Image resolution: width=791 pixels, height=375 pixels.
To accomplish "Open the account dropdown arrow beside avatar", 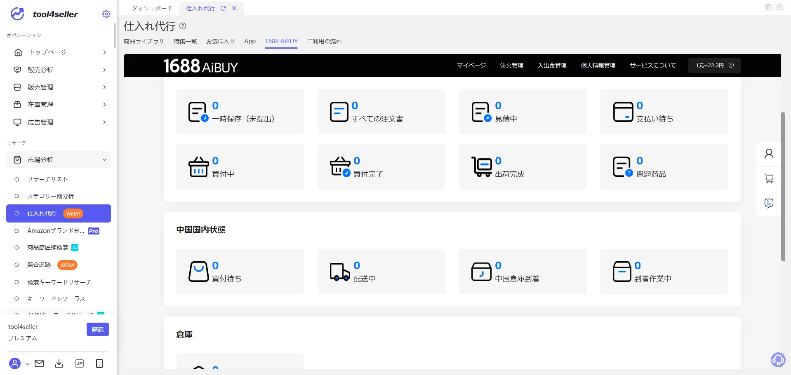I will click(28, 364).
